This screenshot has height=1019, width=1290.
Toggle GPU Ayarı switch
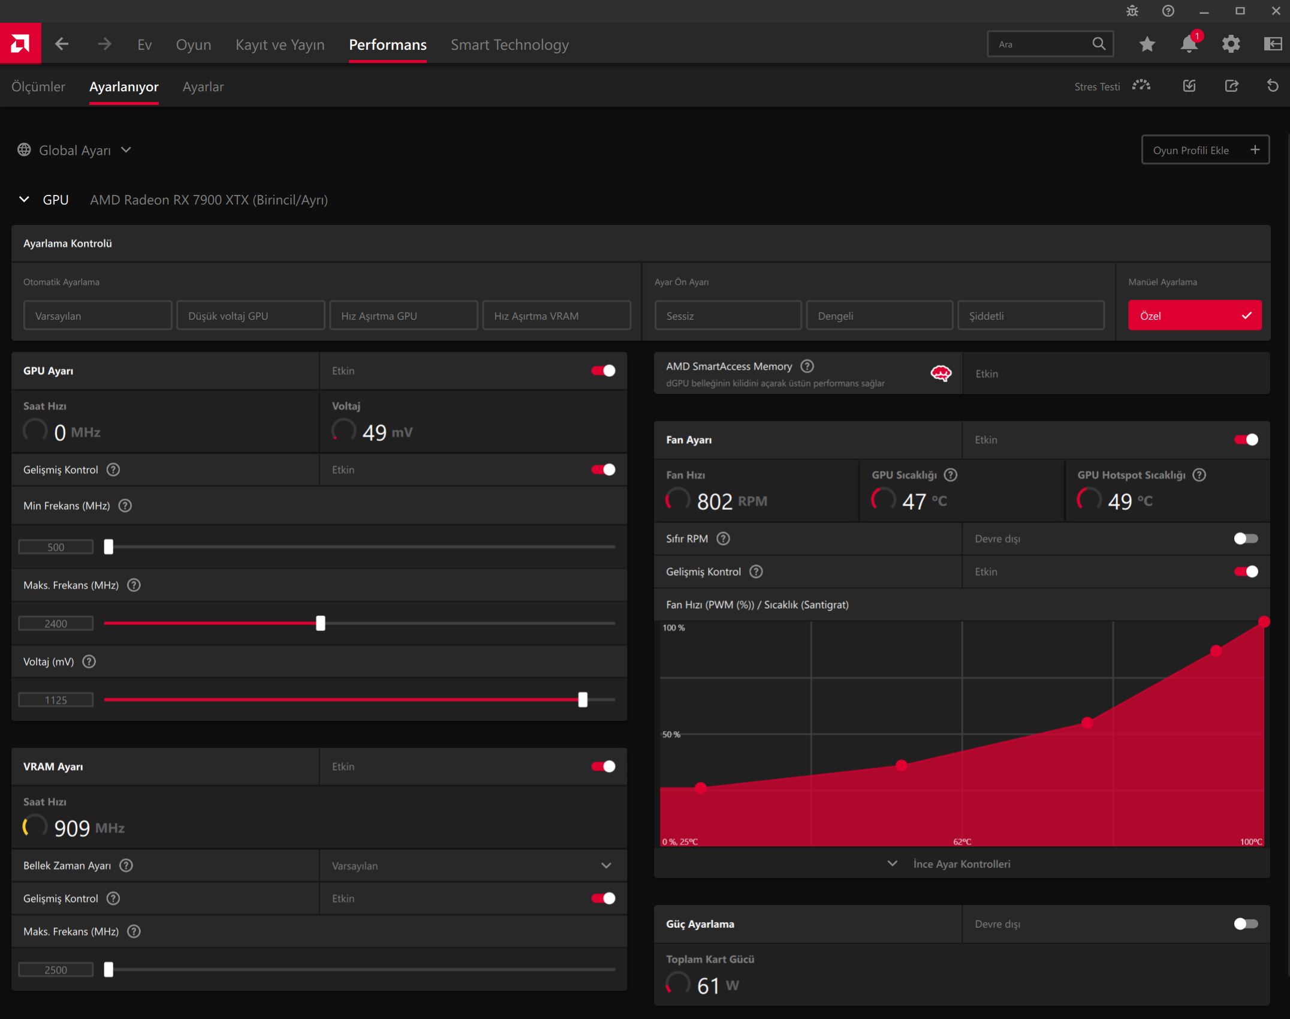coord(603,371)
